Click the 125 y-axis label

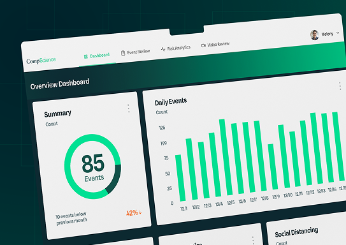(x=162, y=128)
